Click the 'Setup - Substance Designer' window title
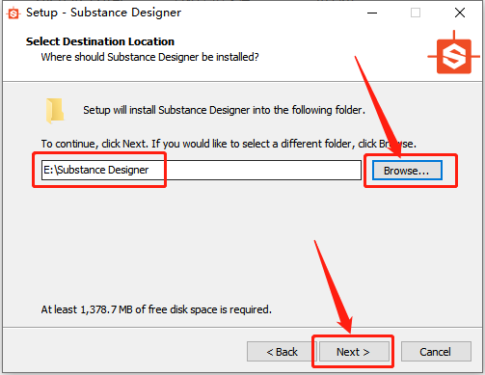Viewport: 485px width, 375px height. coord(103,13)
